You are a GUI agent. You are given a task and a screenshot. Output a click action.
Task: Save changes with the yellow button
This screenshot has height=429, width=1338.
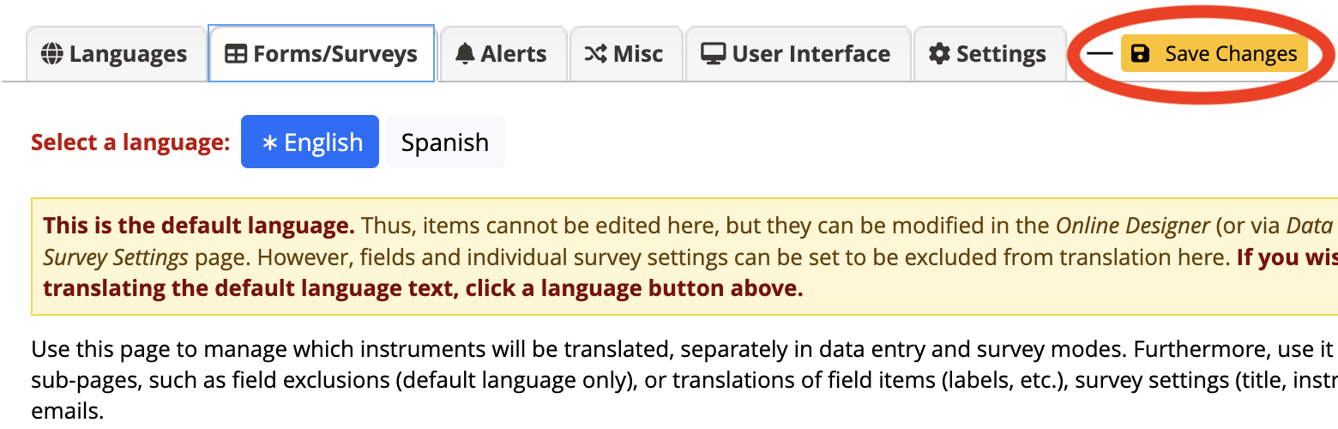[x=1214, y=54]
